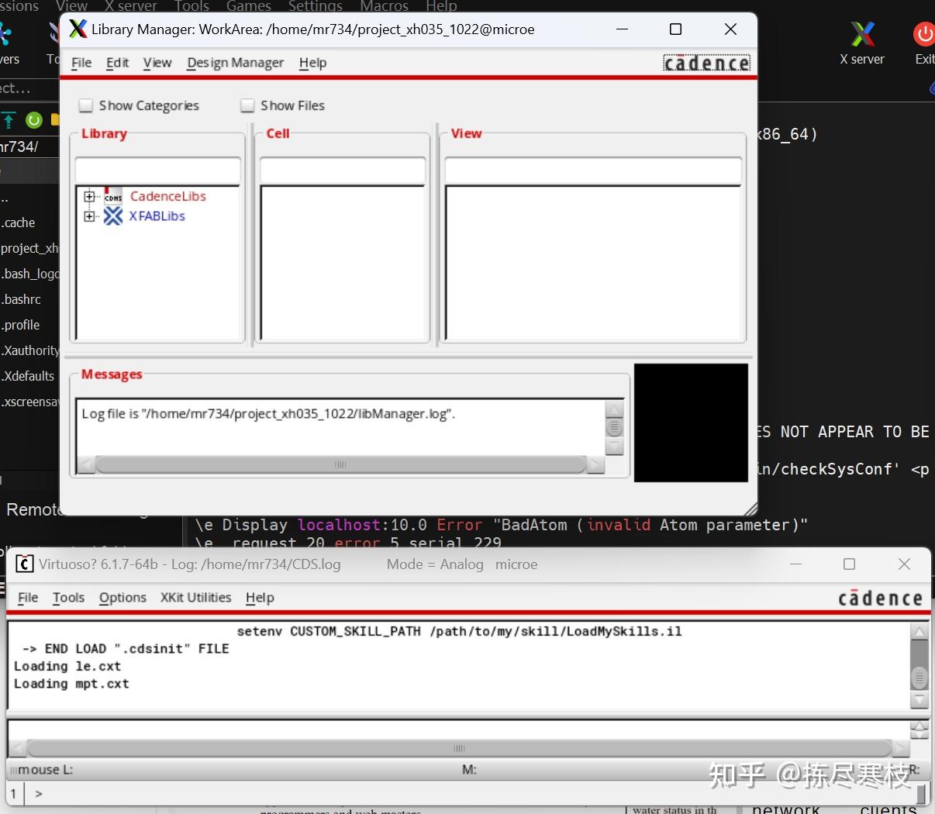The image size is (935, 814).
Task: Open the XKit Utilities menu in Virtuoso
Action: (x=195, y=598)
